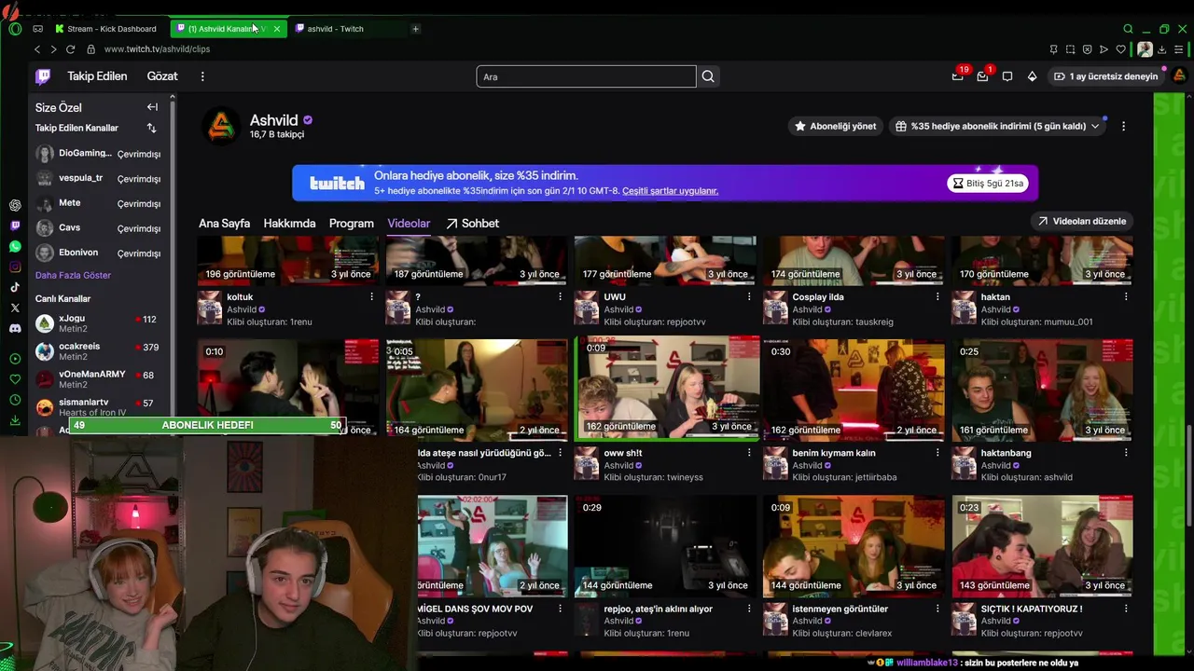Open the whispers chat bubble icon
Viewport: 1194px width, 671px height.
(1007, 76)
